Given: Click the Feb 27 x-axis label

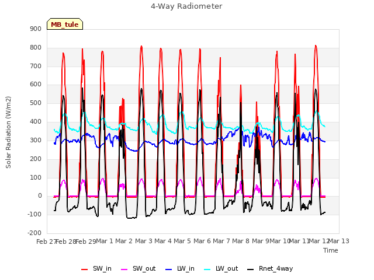Looking at the screenshot, I should [x=47, y=242].
